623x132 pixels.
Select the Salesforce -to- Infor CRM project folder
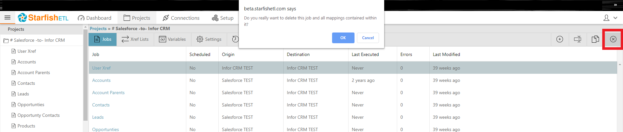click(39, 40)
